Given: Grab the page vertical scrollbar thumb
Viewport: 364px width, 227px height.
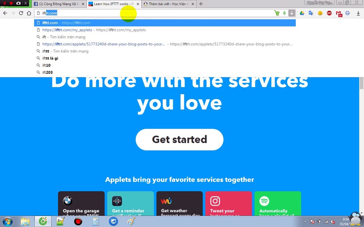Looking at the screenshot, I should coord(361,83).
